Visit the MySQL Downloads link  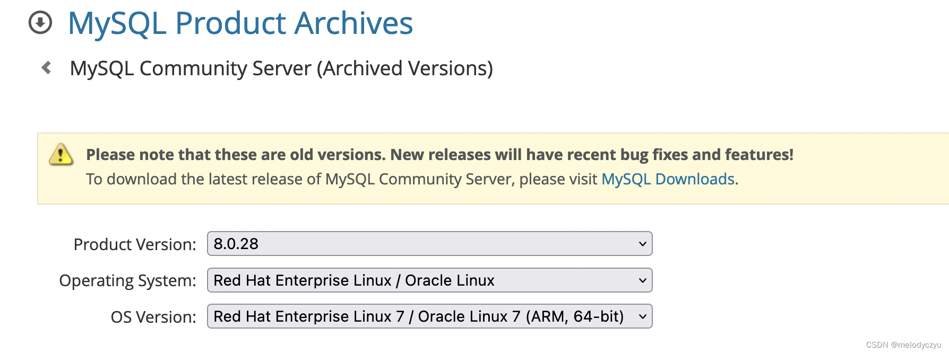(667, 179)
